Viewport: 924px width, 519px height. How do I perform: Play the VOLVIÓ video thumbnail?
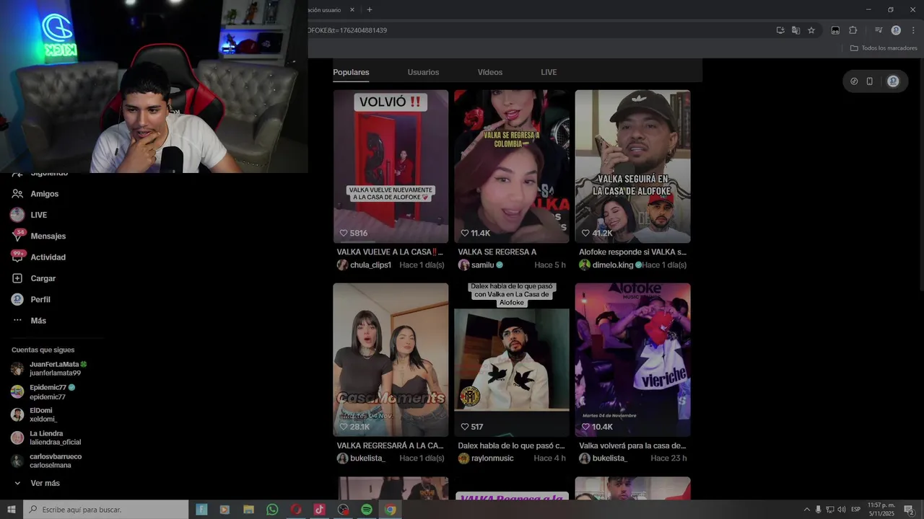(391, 167)
